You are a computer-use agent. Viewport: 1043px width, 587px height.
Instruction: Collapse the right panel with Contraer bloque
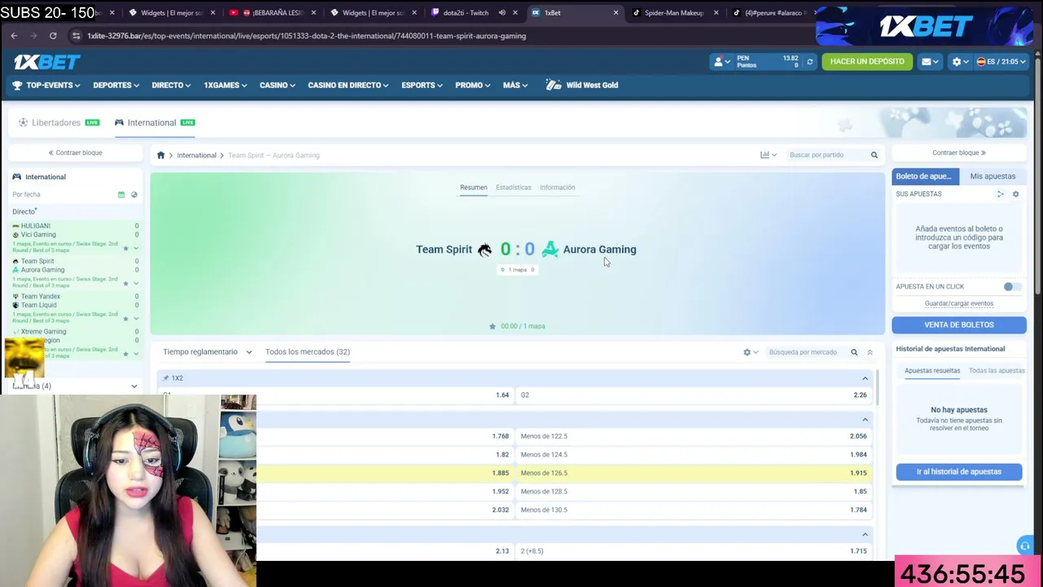[x=959, y=152]
